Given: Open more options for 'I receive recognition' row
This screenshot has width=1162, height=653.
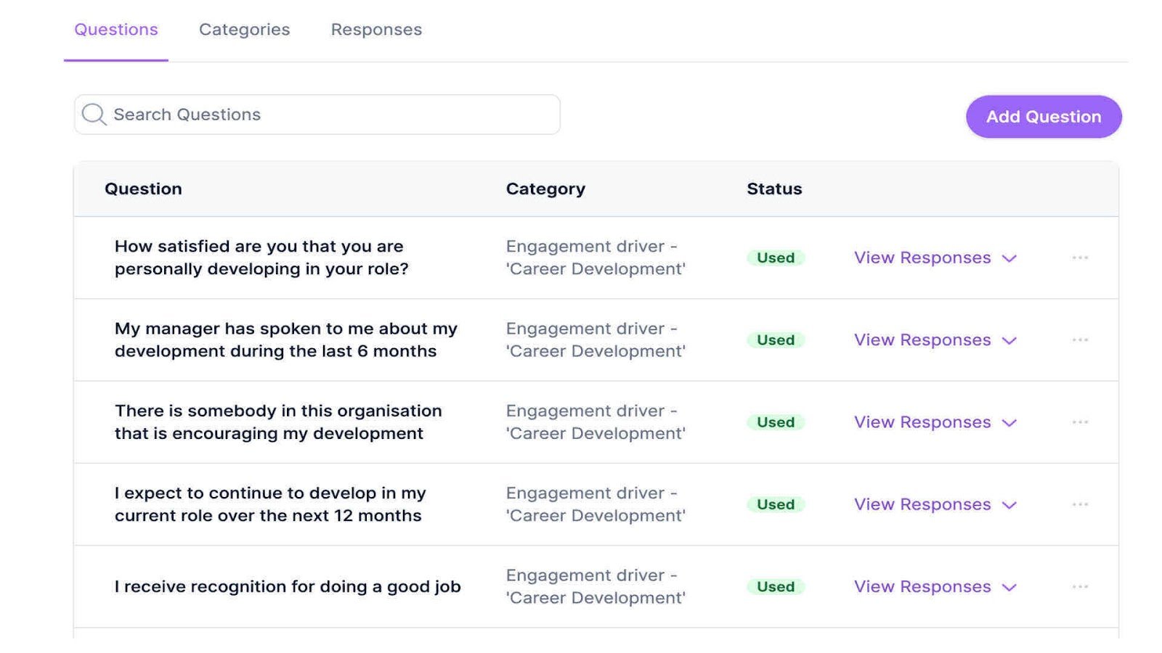Looking at the screenshot, I should click(1080, 586).
